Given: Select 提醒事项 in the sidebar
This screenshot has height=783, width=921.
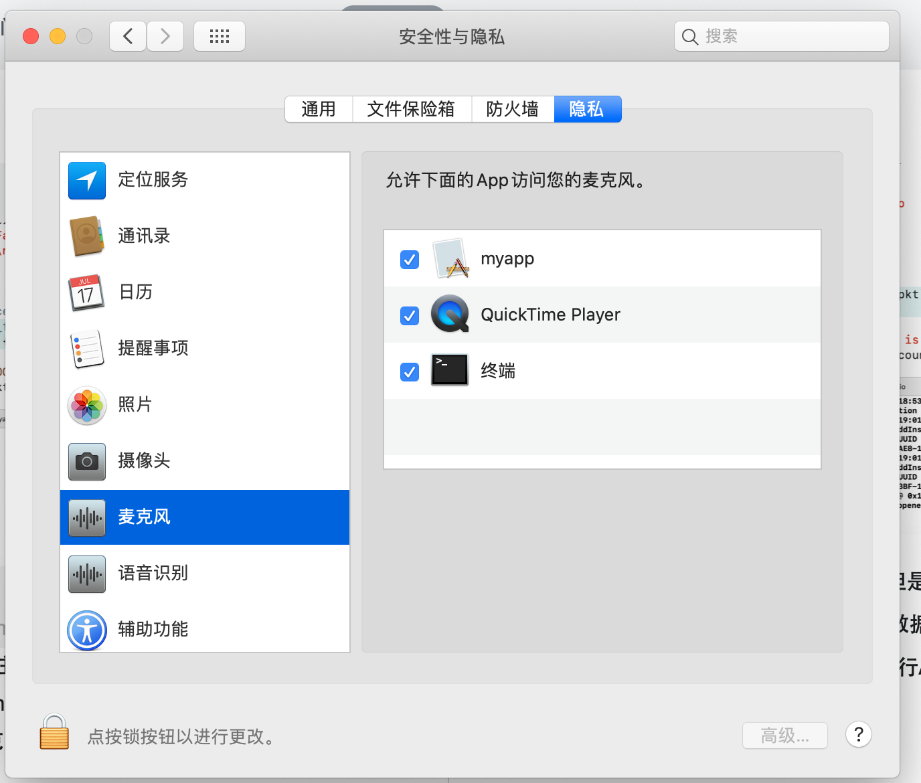Looking at the screenshot, I should click(86, 349).
